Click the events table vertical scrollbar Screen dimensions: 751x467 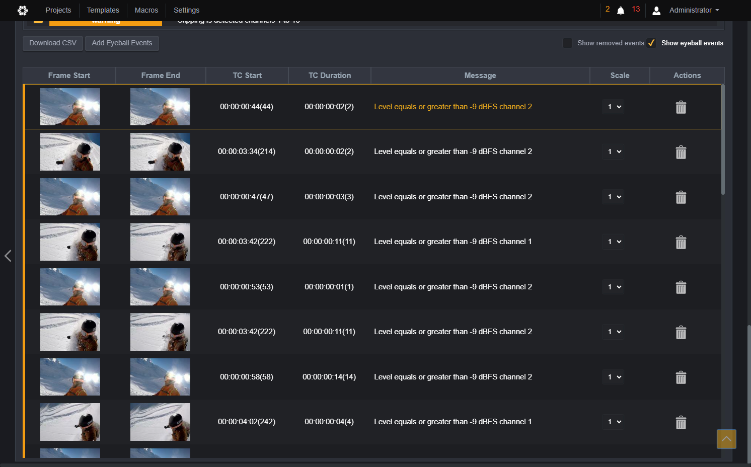tap(723, 140)
